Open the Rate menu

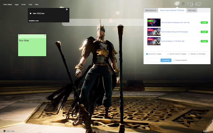[37, 4]
